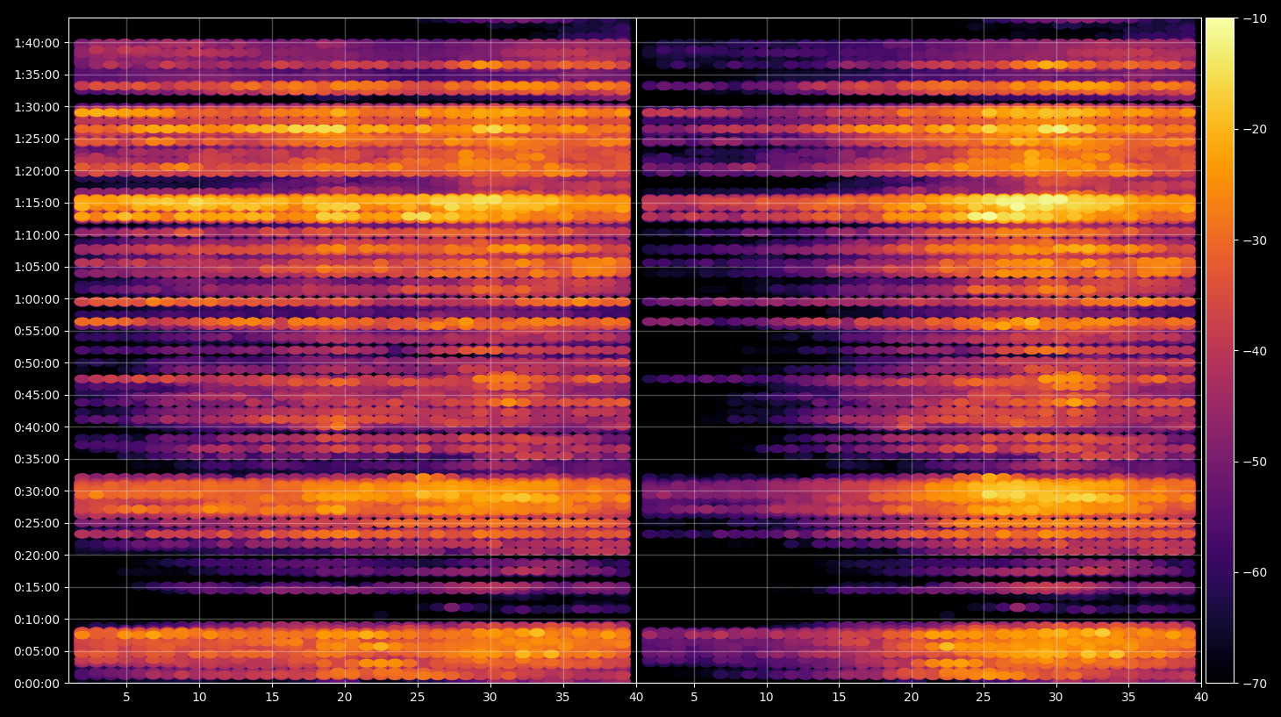Click the 1:25:00 y-axis time label
The width and height of the screenshot is (1281, 717).
37,139
